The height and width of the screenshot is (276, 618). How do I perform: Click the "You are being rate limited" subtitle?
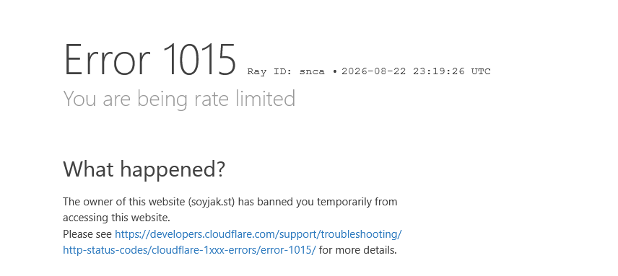pyautogui.click(x=179, y=99)
